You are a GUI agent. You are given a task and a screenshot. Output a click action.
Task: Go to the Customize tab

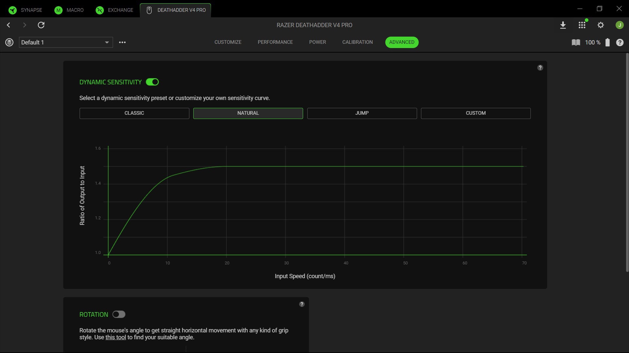(x=228, y=42)
